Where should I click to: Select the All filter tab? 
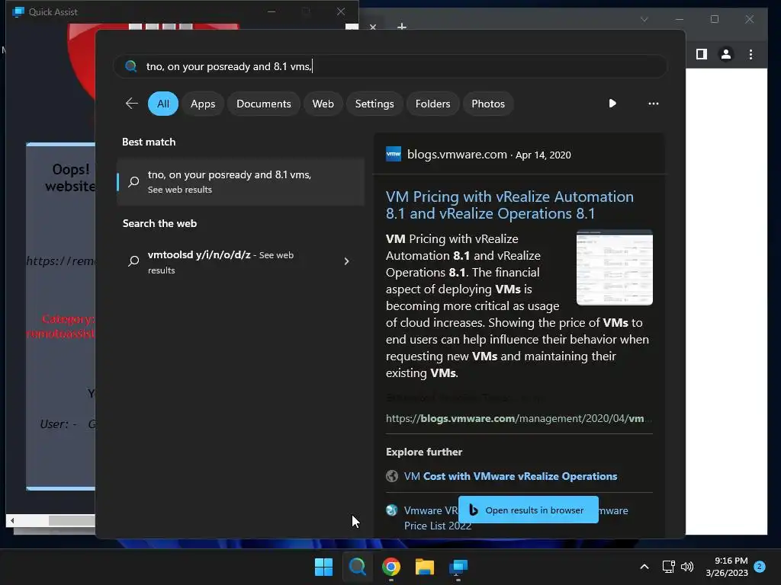[163, 104]
